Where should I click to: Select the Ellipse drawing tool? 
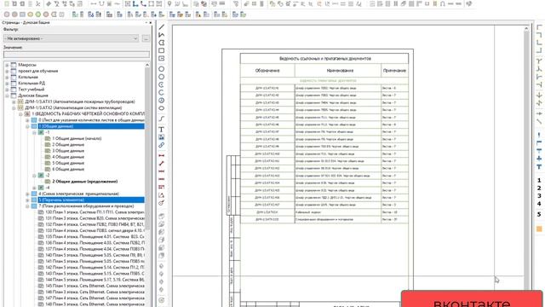click(x=162, y=108)
